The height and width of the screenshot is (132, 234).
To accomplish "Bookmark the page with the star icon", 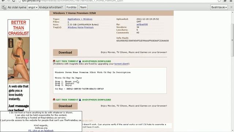I will pos(219,1).
